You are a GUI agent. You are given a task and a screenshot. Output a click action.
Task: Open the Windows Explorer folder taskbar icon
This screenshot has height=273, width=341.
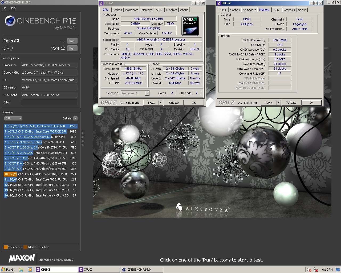pos(21,270)
